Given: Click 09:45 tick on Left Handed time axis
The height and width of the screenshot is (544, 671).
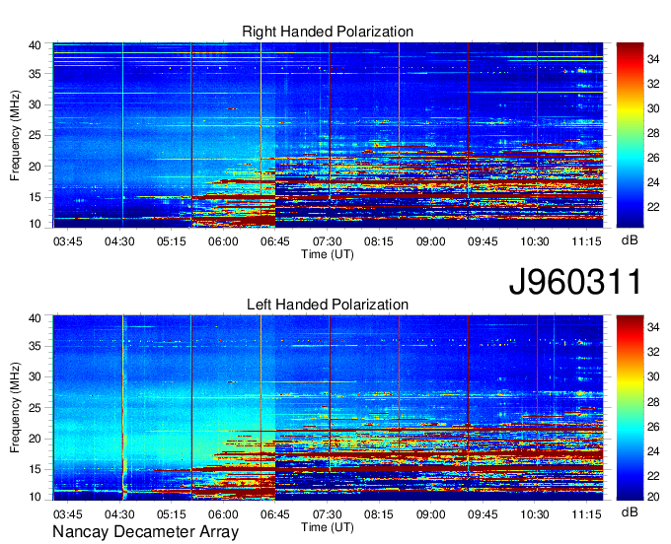Looking at the screenshot, I should (483, 514).
